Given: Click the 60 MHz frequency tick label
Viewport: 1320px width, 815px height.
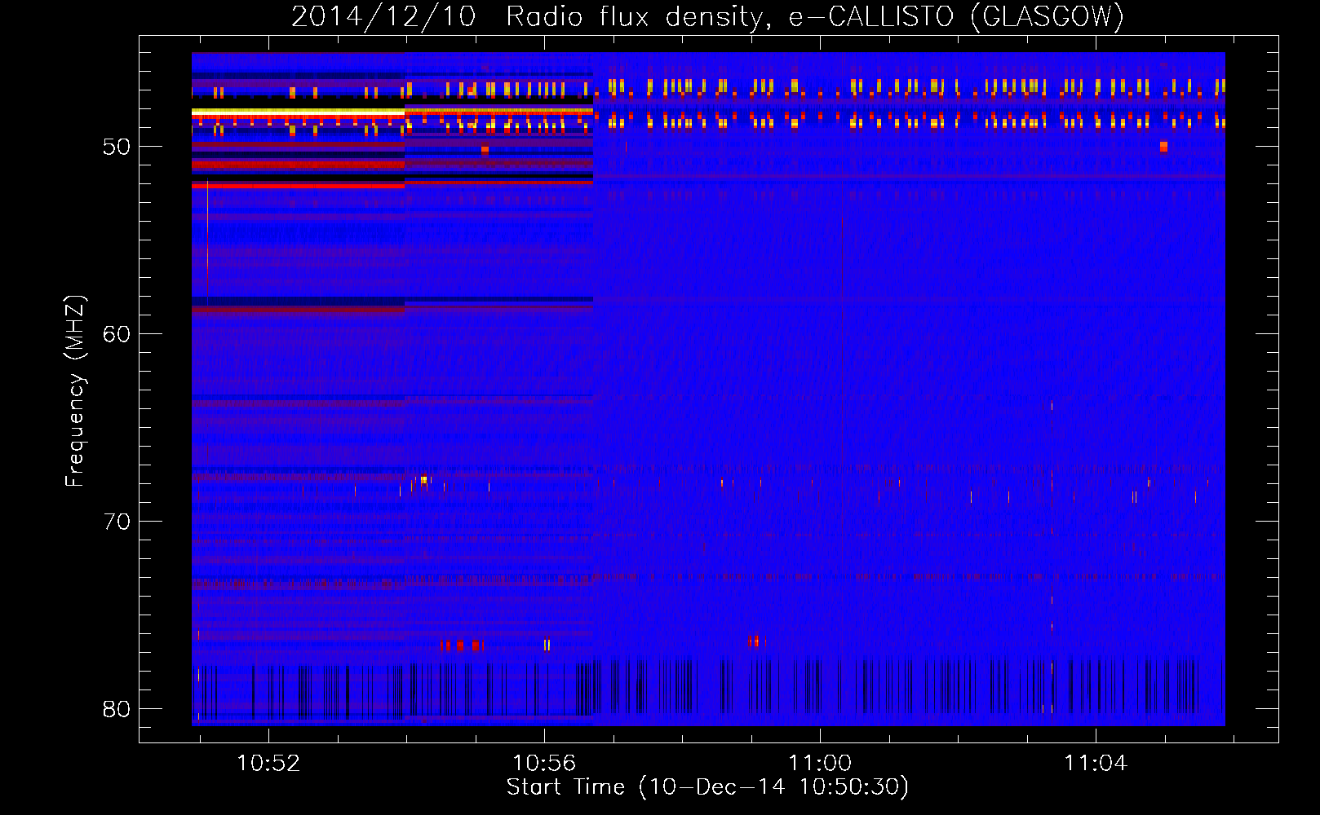Looking at the screenshot, I should (x=117, y=334).
